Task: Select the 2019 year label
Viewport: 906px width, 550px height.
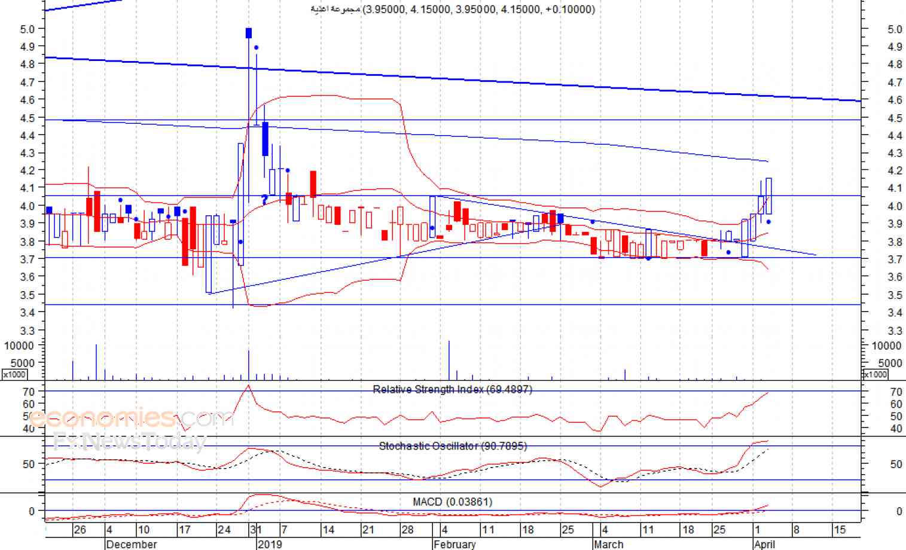Action: point(269,544)
